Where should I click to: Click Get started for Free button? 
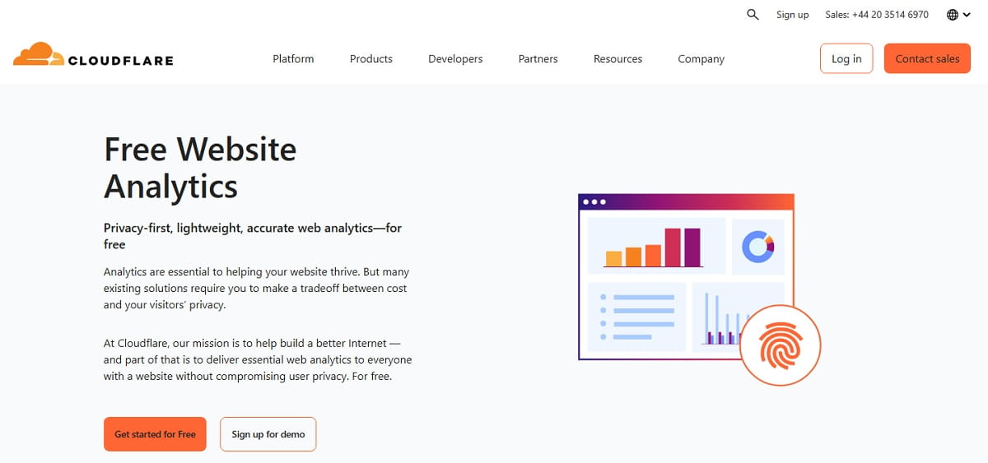(x=155, y=434)
